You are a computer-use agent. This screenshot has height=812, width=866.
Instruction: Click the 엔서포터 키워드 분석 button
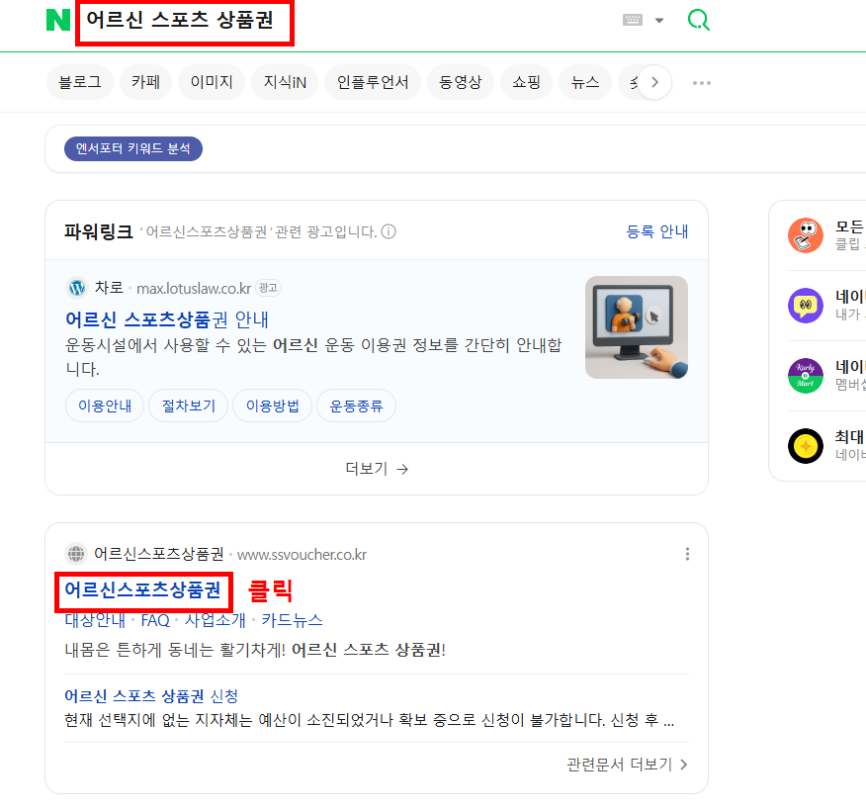(x=133, y=148)
